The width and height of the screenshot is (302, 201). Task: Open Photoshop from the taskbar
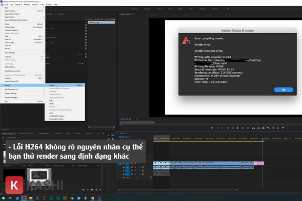click(x=58, y=198)
